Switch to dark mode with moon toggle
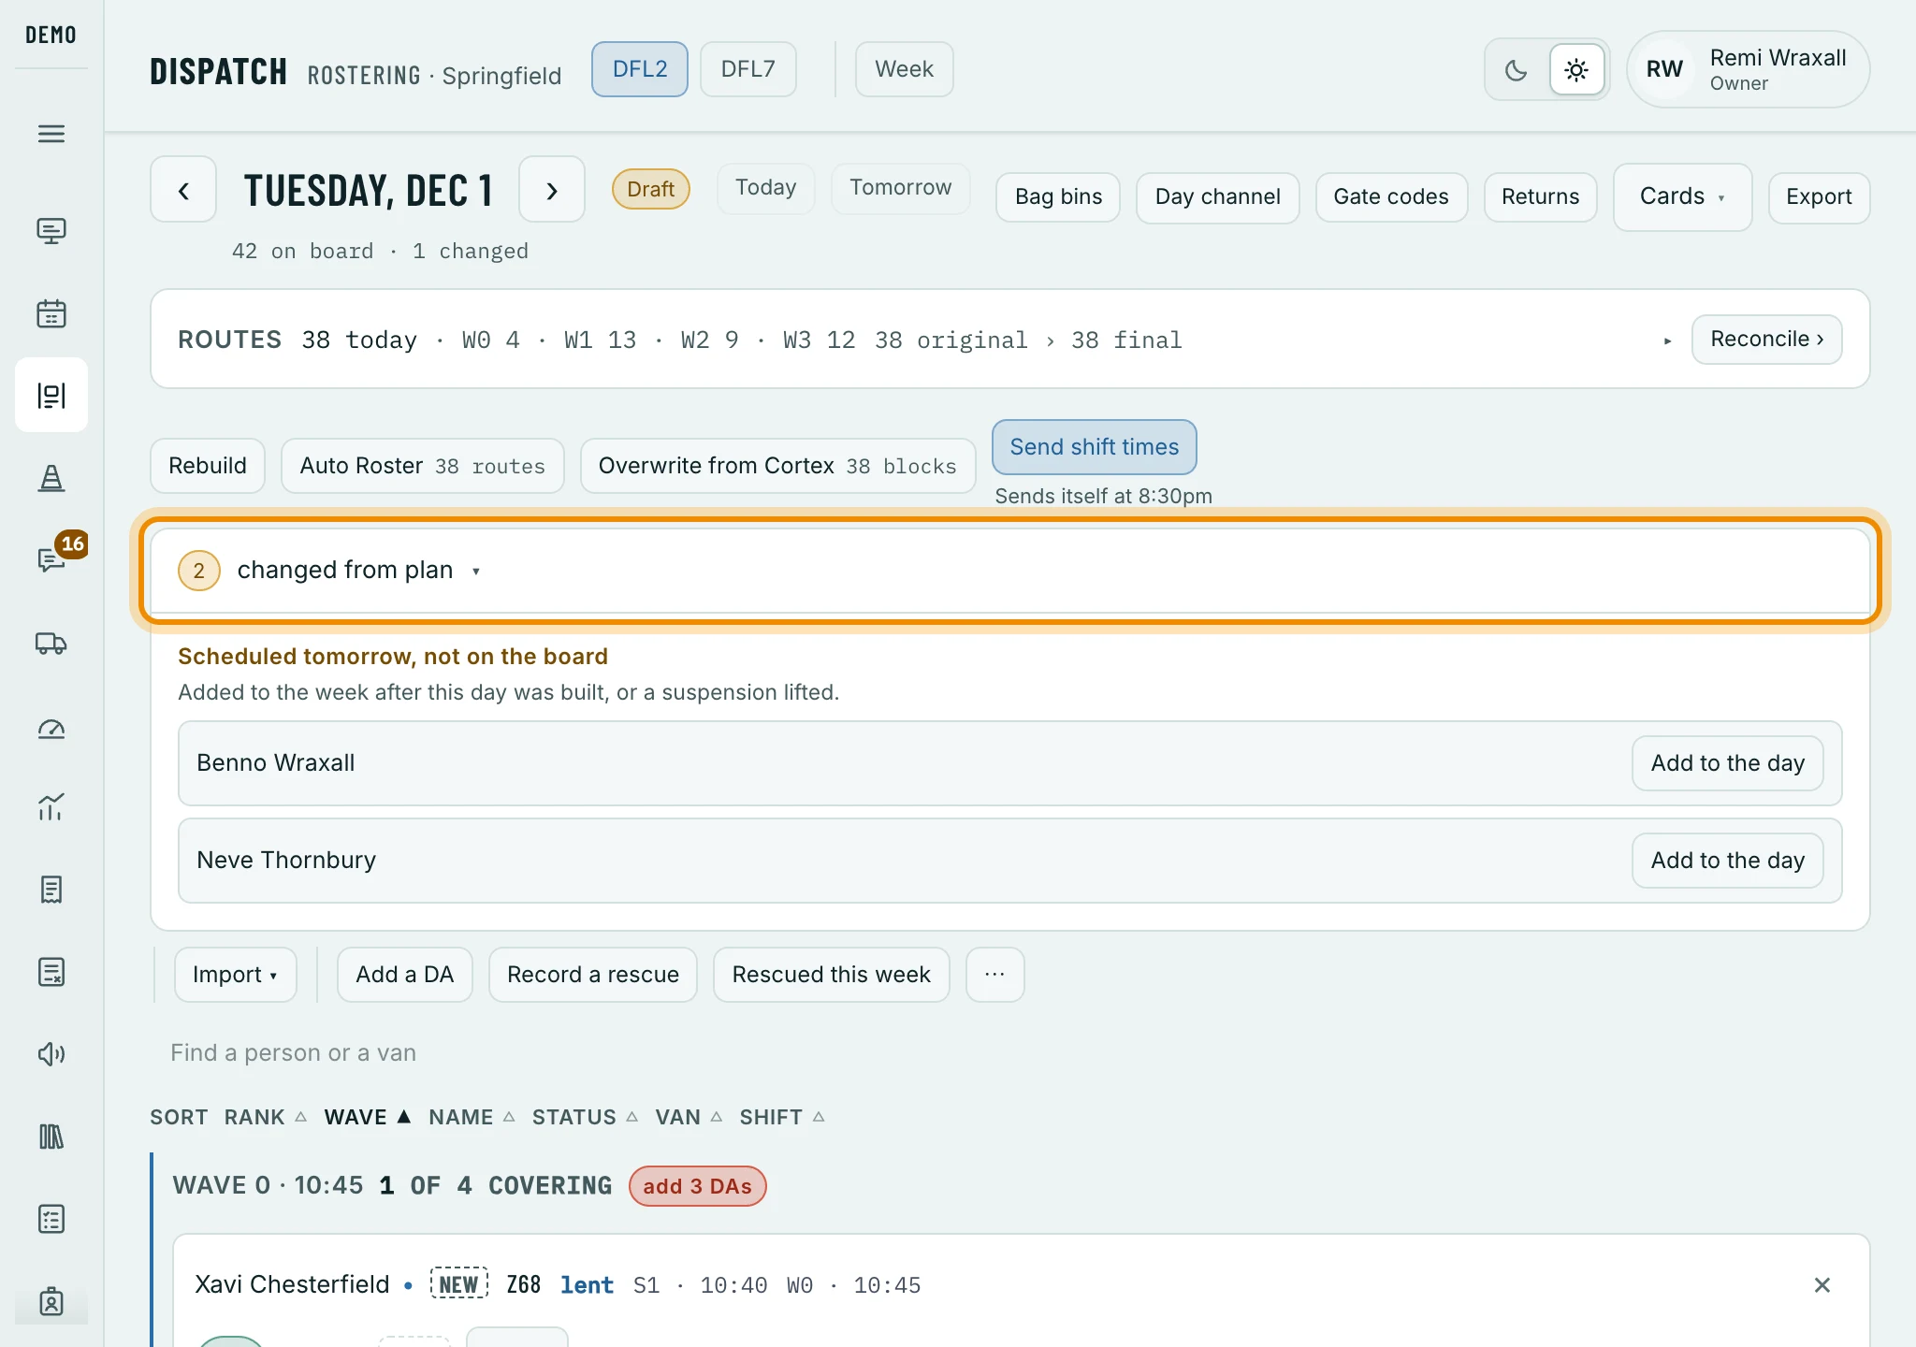This screenshot has width=1916, height=1347. 1517,70
